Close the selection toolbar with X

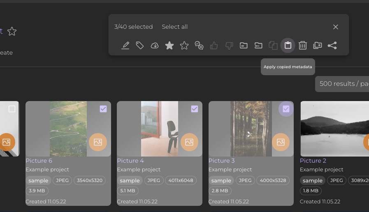point(336,27)
